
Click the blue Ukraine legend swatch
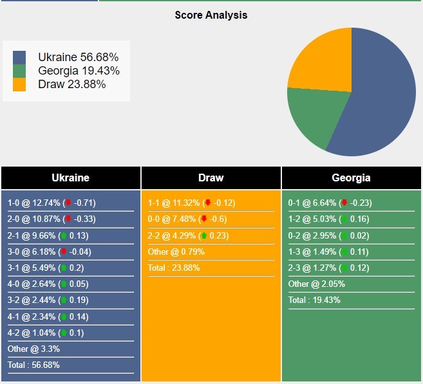point(19,58)
